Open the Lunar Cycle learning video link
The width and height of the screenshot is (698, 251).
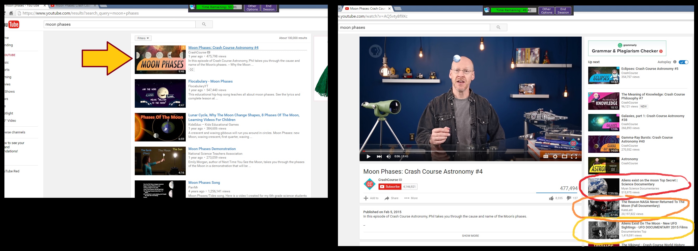coord(244,117)
